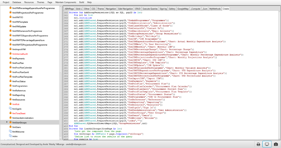Image resolution: width=281 pixels, height=148 pixels.
Task: Click the lock icon next to frmProcStatus
Action: tap(10, 81)
